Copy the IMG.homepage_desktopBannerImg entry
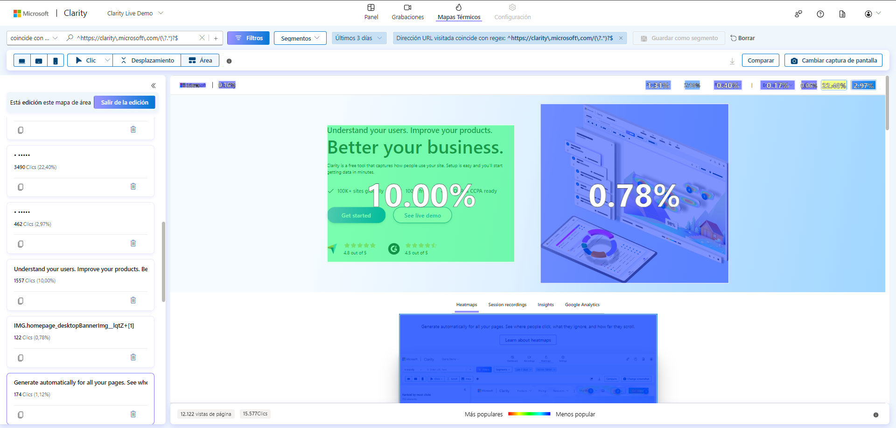The image size is (896, 428). (x=21, y=358)
